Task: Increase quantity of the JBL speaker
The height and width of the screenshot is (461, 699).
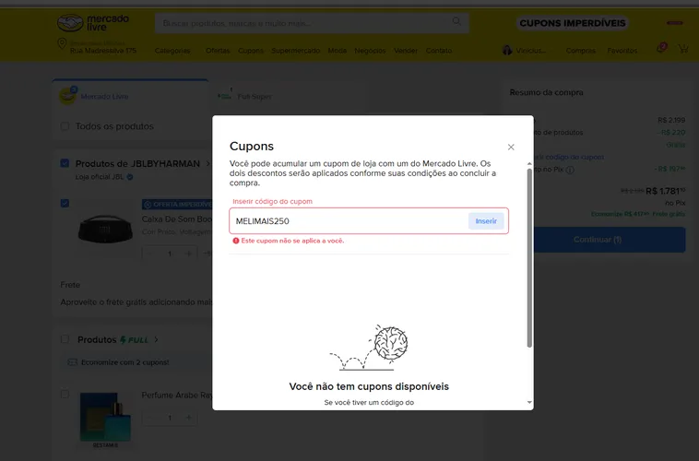Action: pyautogui.click(x=188, y=254)
